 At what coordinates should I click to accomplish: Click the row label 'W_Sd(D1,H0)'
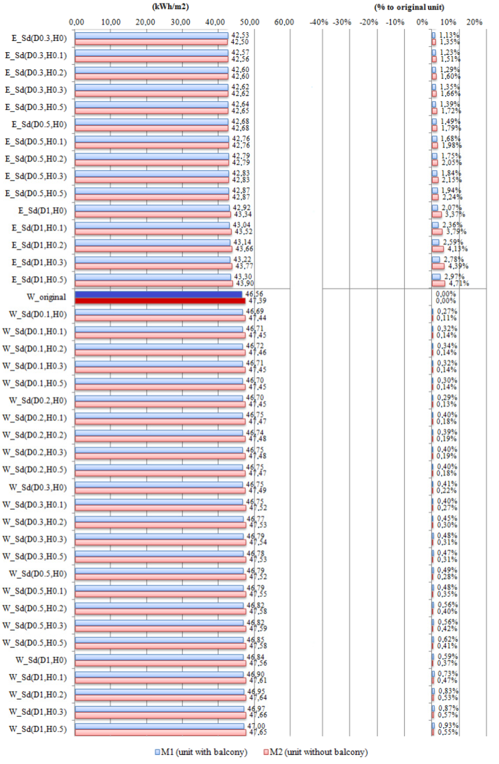(x=41, y=660)
